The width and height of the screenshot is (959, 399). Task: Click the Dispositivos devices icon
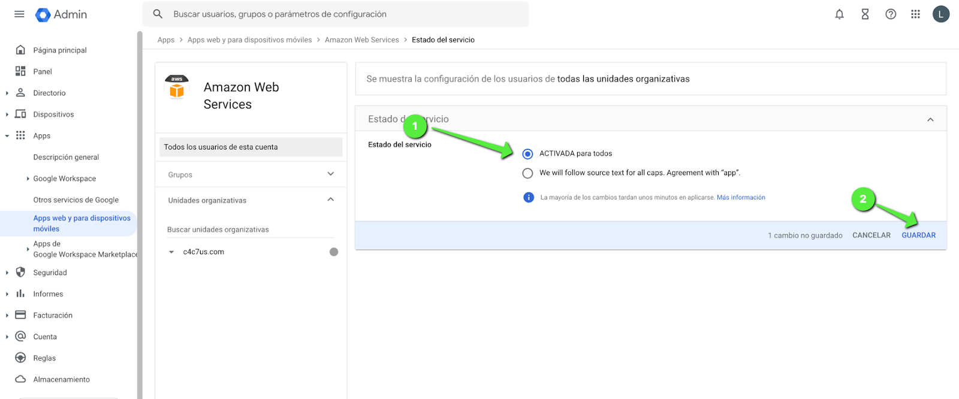pos(20,114)
